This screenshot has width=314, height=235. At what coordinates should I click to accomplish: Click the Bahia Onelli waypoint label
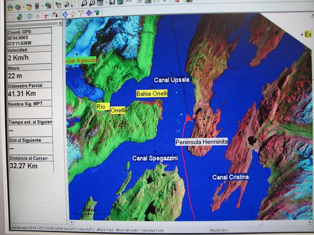(x=152, y=94)
